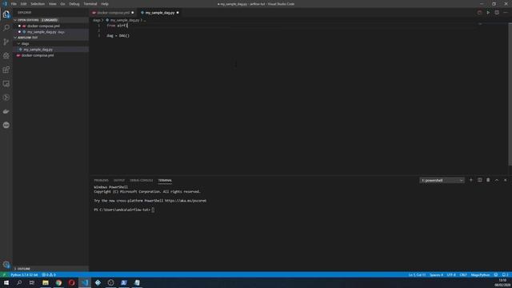Open the View menu
Viewport: 512px width, 288px height.
tap(53, 4)
